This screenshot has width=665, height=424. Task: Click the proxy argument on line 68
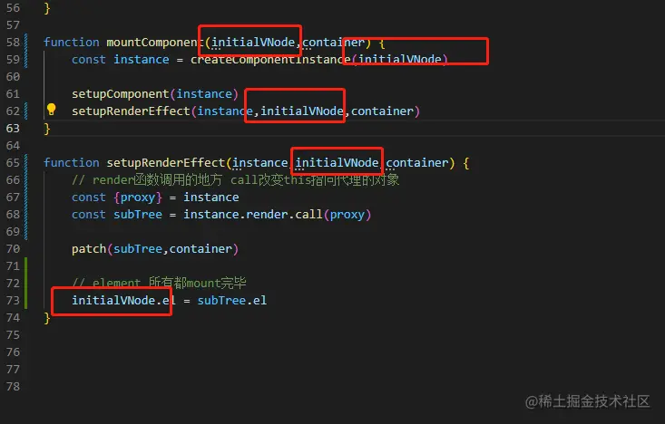point(347,215)
